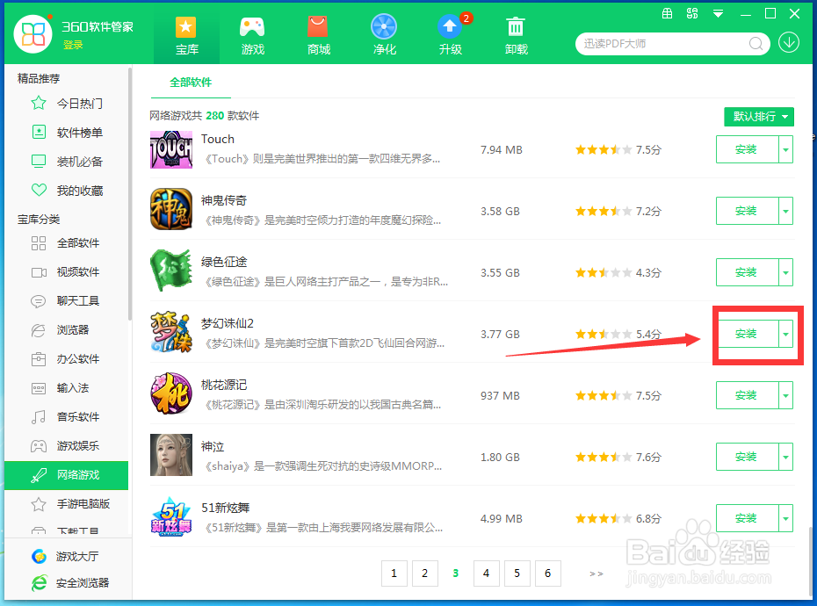Open the 梦幻诛仙2 title link
The image size is (817, 606).
(x=228, y=323)
